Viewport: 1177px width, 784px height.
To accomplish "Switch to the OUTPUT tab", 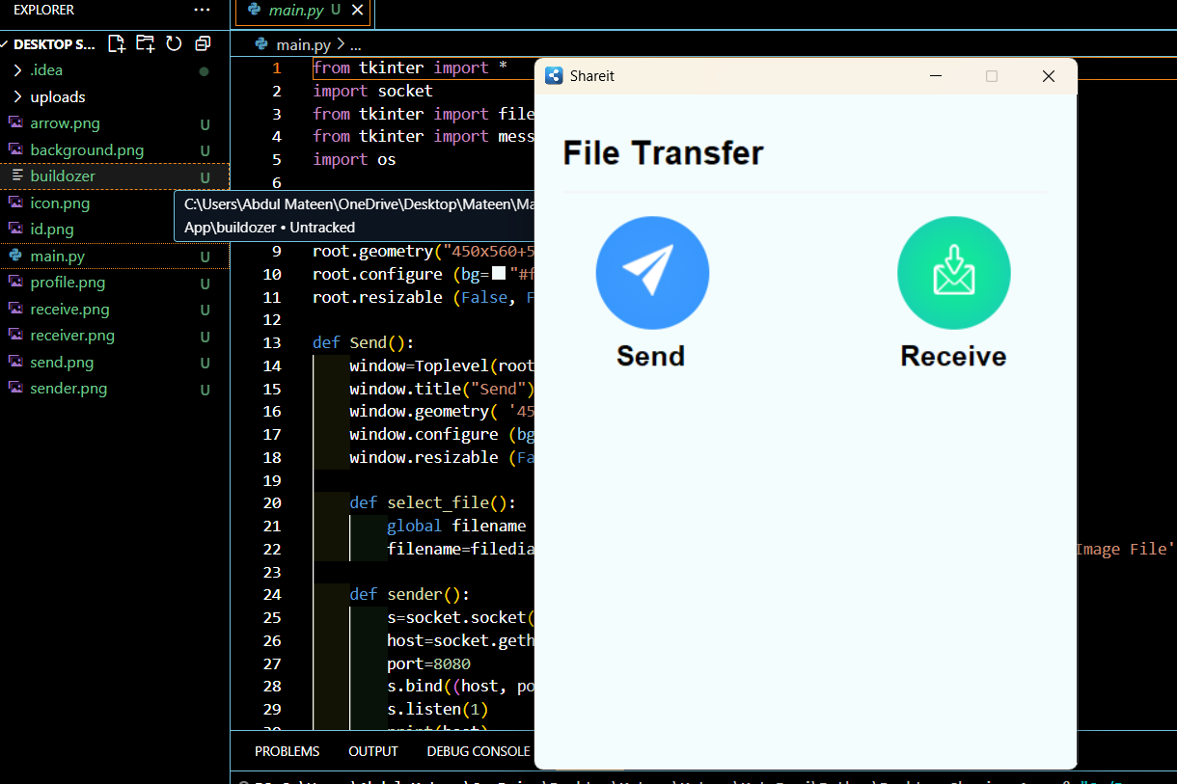I will coord(372,750).
